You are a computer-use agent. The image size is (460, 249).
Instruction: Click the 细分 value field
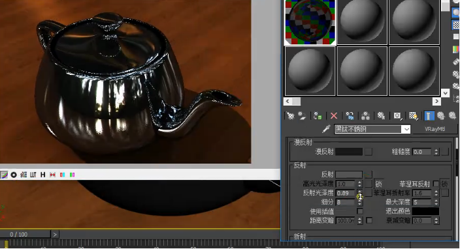[x=346, y=202]
